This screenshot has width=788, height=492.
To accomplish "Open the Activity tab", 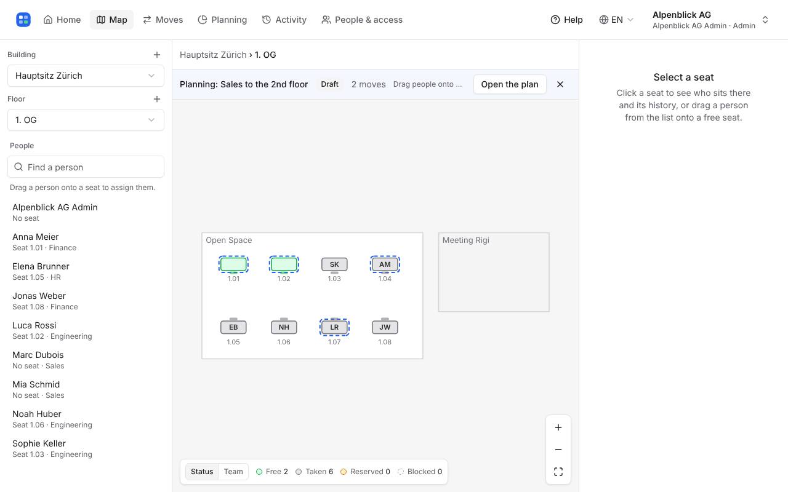I will 284,20.
